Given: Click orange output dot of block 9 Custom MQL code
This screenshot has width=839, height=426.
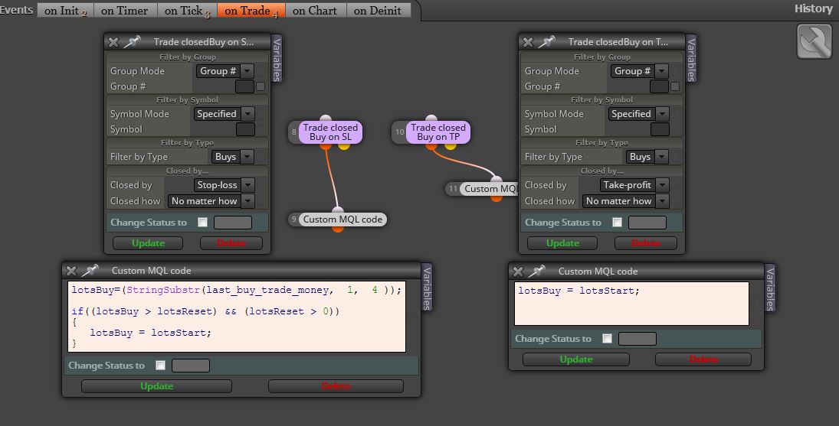Looking at the screenshot, I should point(338,229).
